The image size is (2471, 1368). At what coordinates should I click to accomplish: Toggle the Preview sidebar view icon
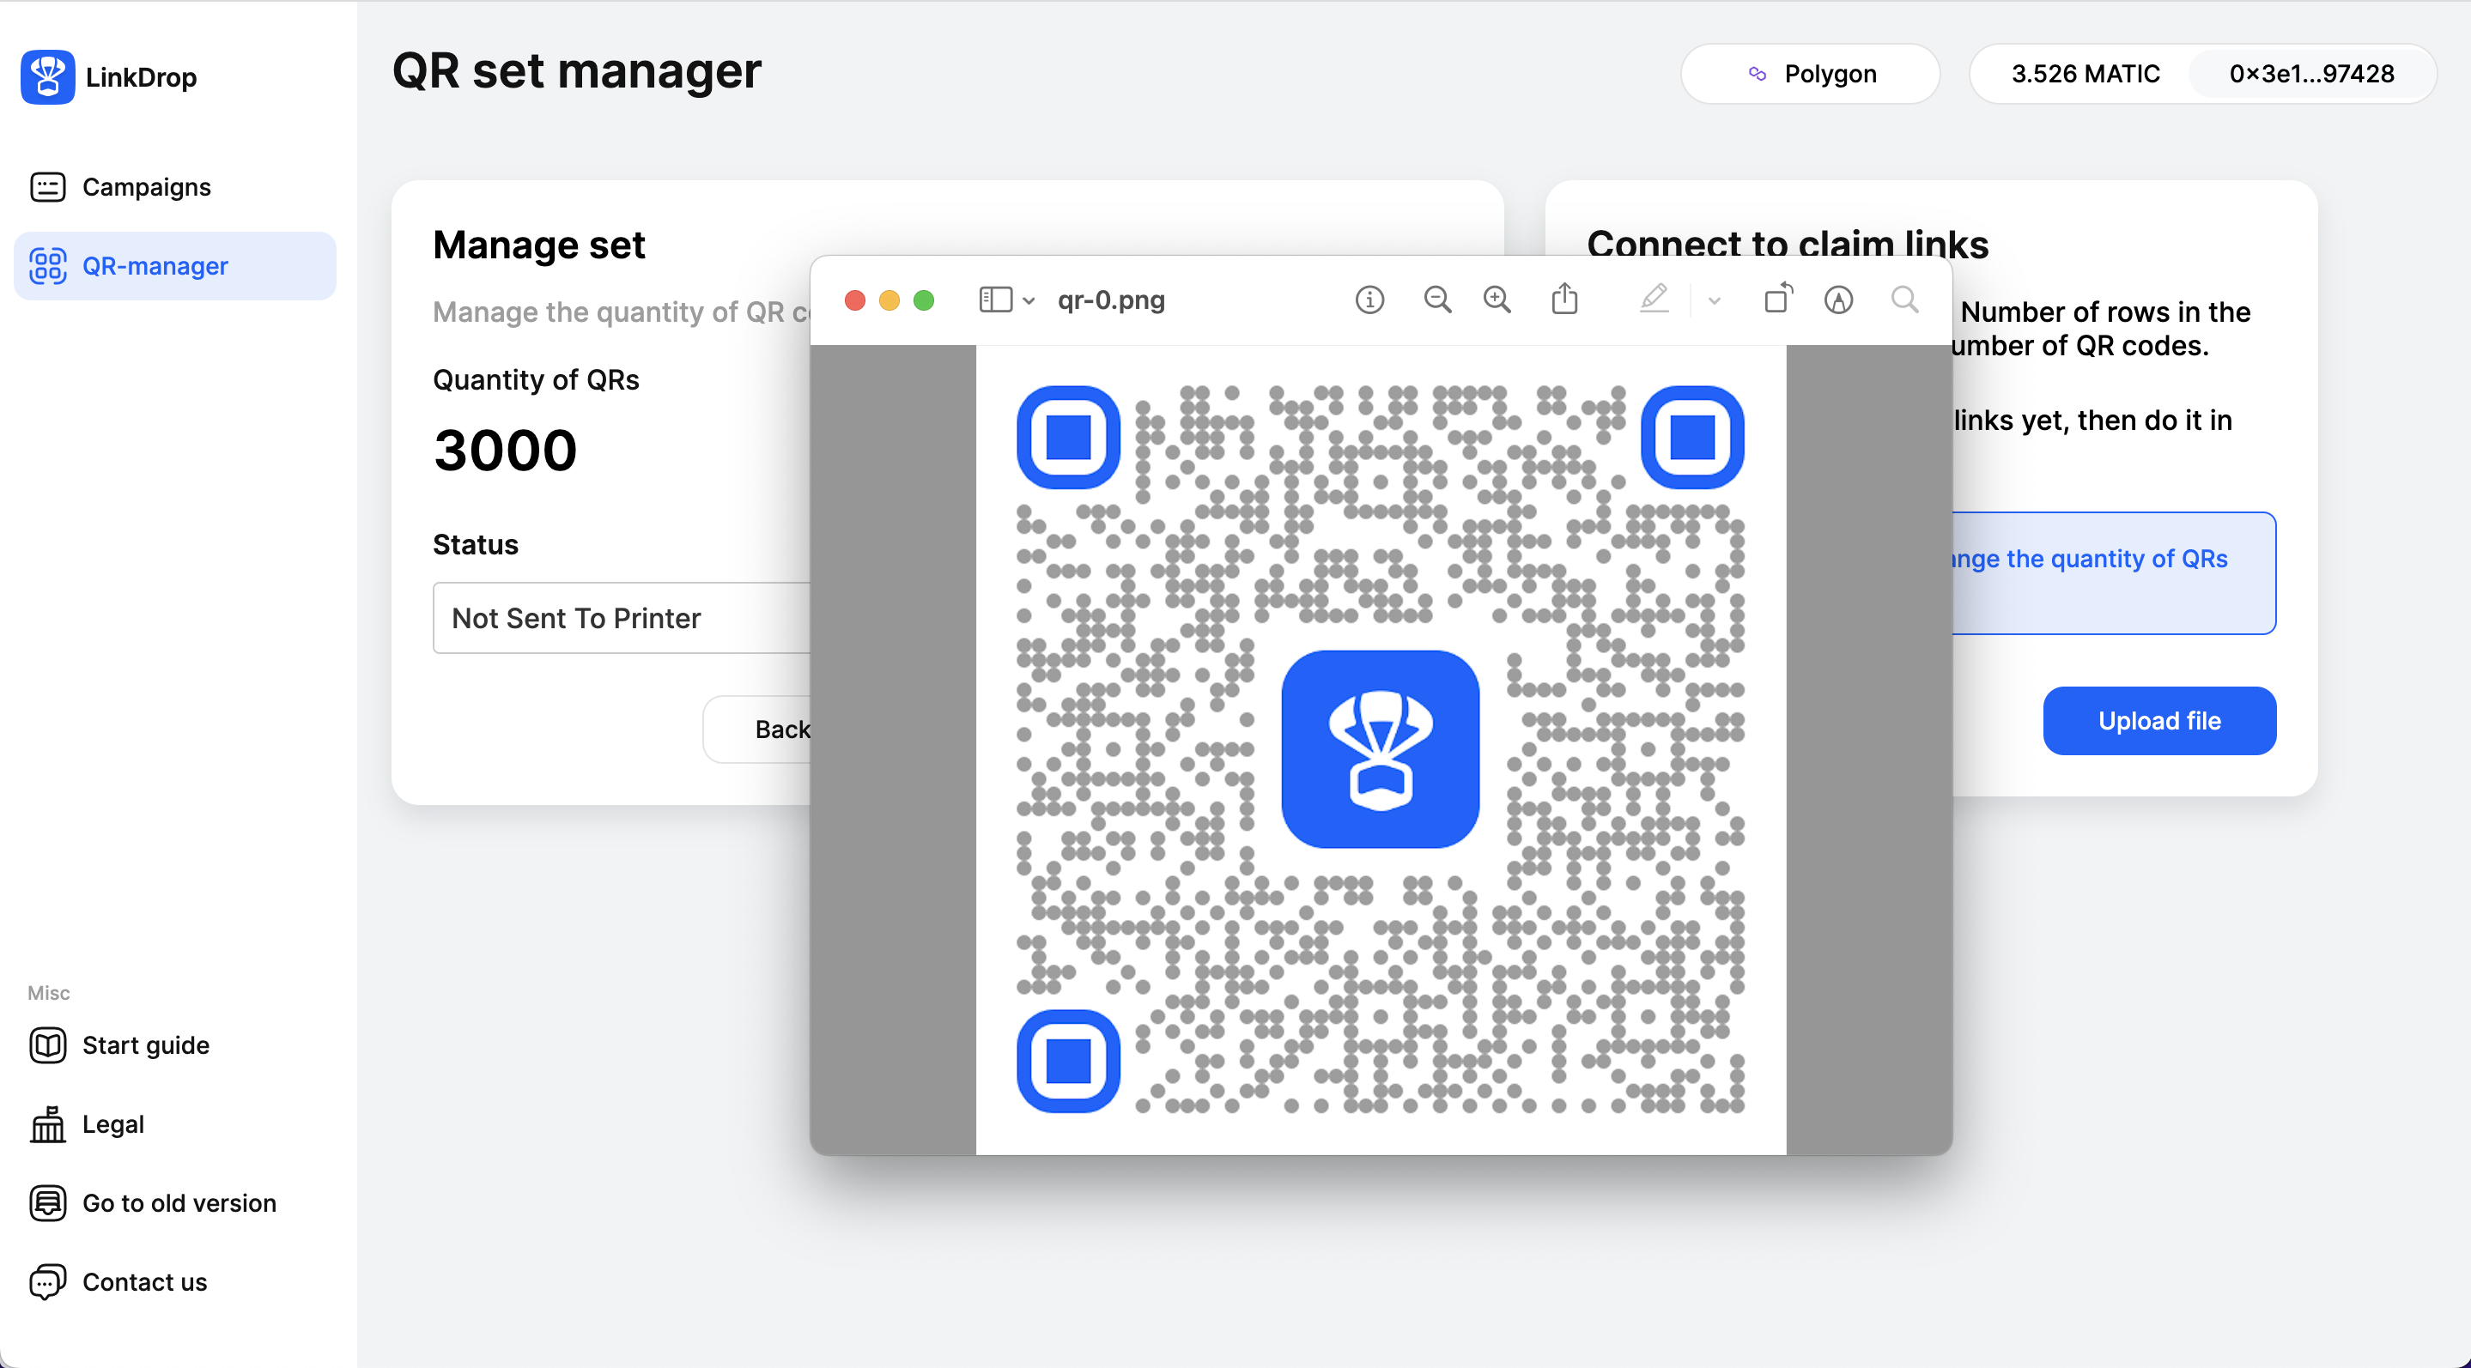[996, 300]
